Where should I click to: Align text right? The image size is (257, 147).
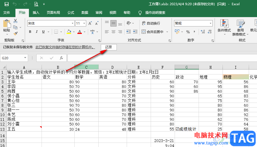(120, 32)
